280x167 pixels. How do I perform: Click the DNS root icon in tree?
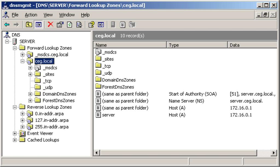[x=7, y=35]
